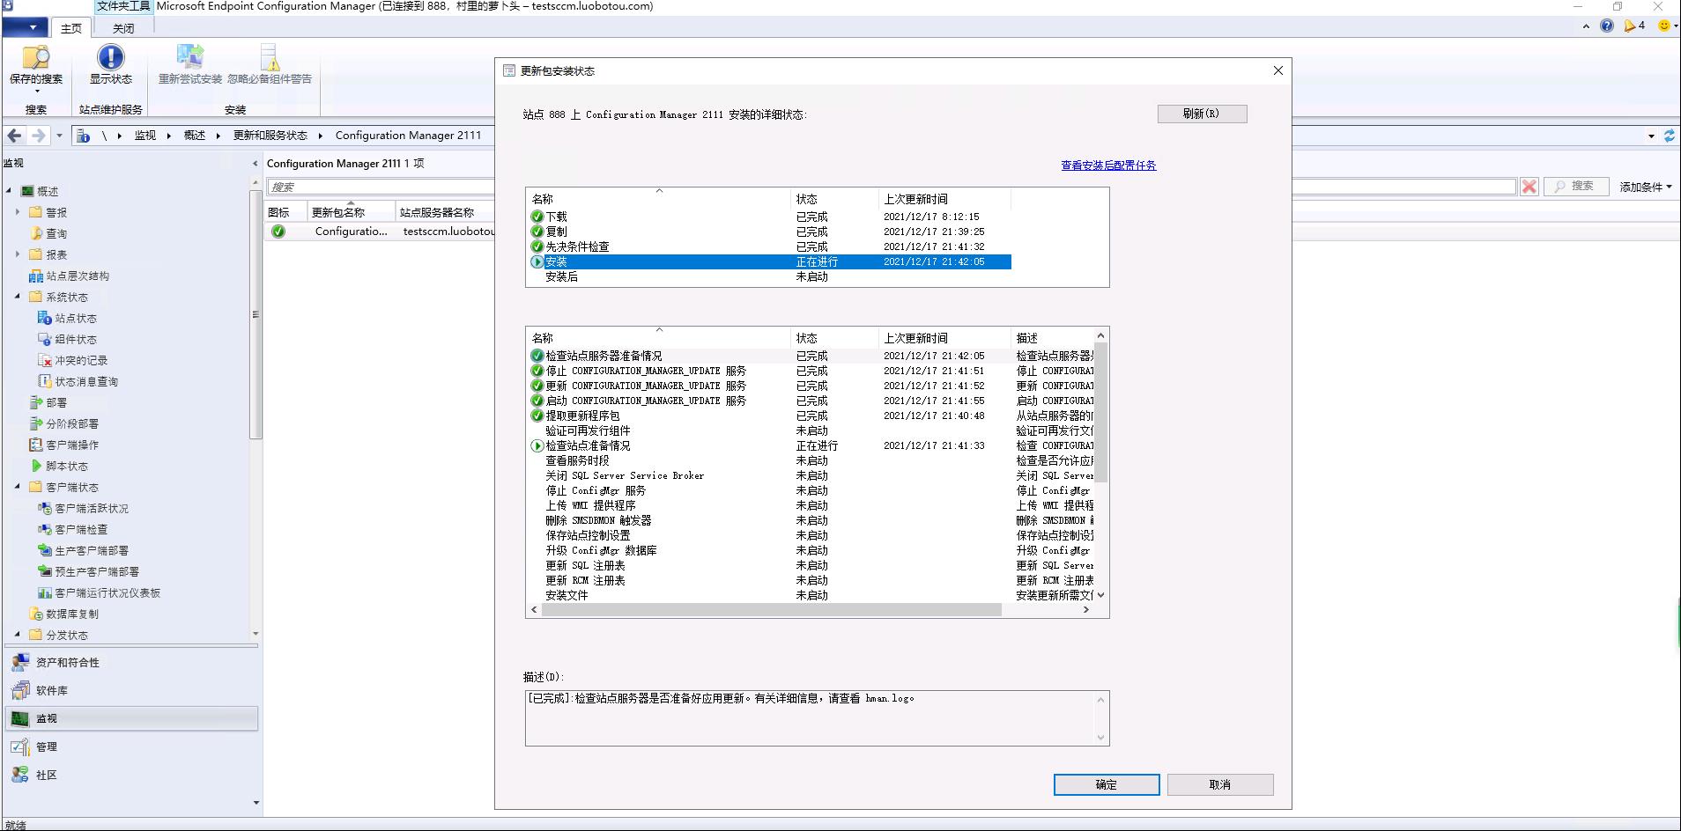
Task: Click the feedback smiley icon
Action: [x=1664, y=26]
